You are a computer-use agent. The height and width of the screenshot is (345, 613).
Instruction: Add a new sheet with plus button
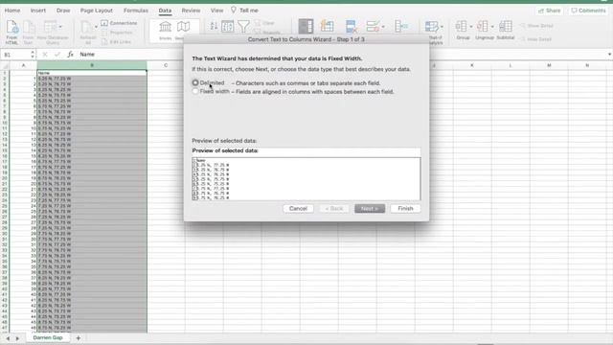click(78, 338)
